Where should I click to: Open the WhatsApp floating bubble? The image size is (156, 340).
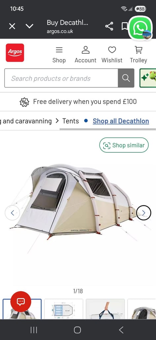pyautogui.click(x=141, y=28)
